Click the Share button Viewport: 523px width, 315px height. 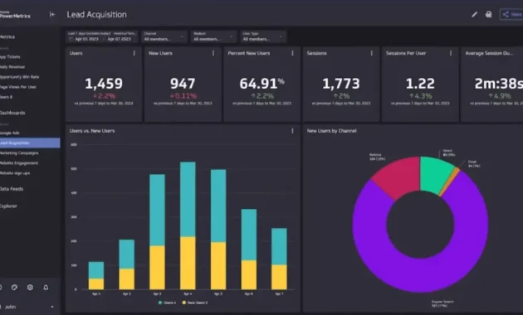pos(511,14)
